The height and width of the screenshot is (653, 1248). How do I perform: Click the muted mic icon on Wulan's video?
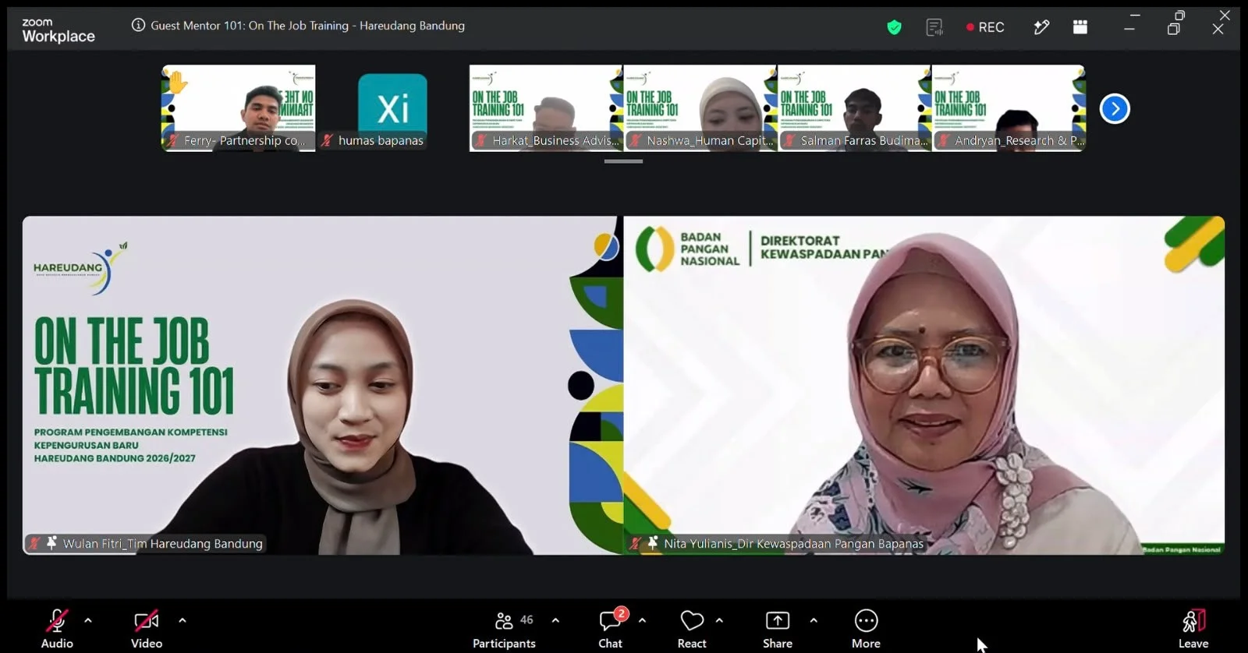tap(34, 543)
